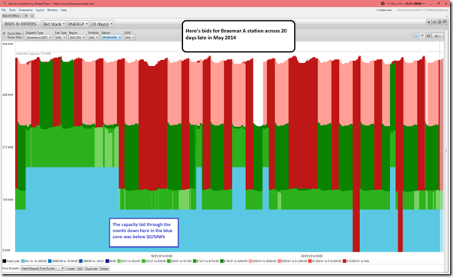Click the Edit price bucket button
This screenshot has width=453, height=277.
(80, 269)
